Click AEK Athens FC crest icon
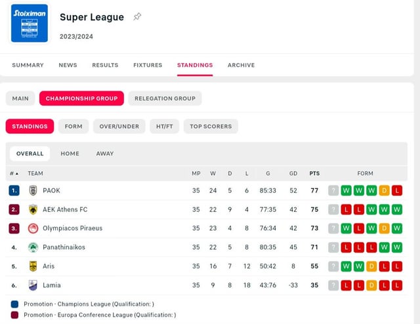Screen dimensions: 420x324 coord(33,210)
